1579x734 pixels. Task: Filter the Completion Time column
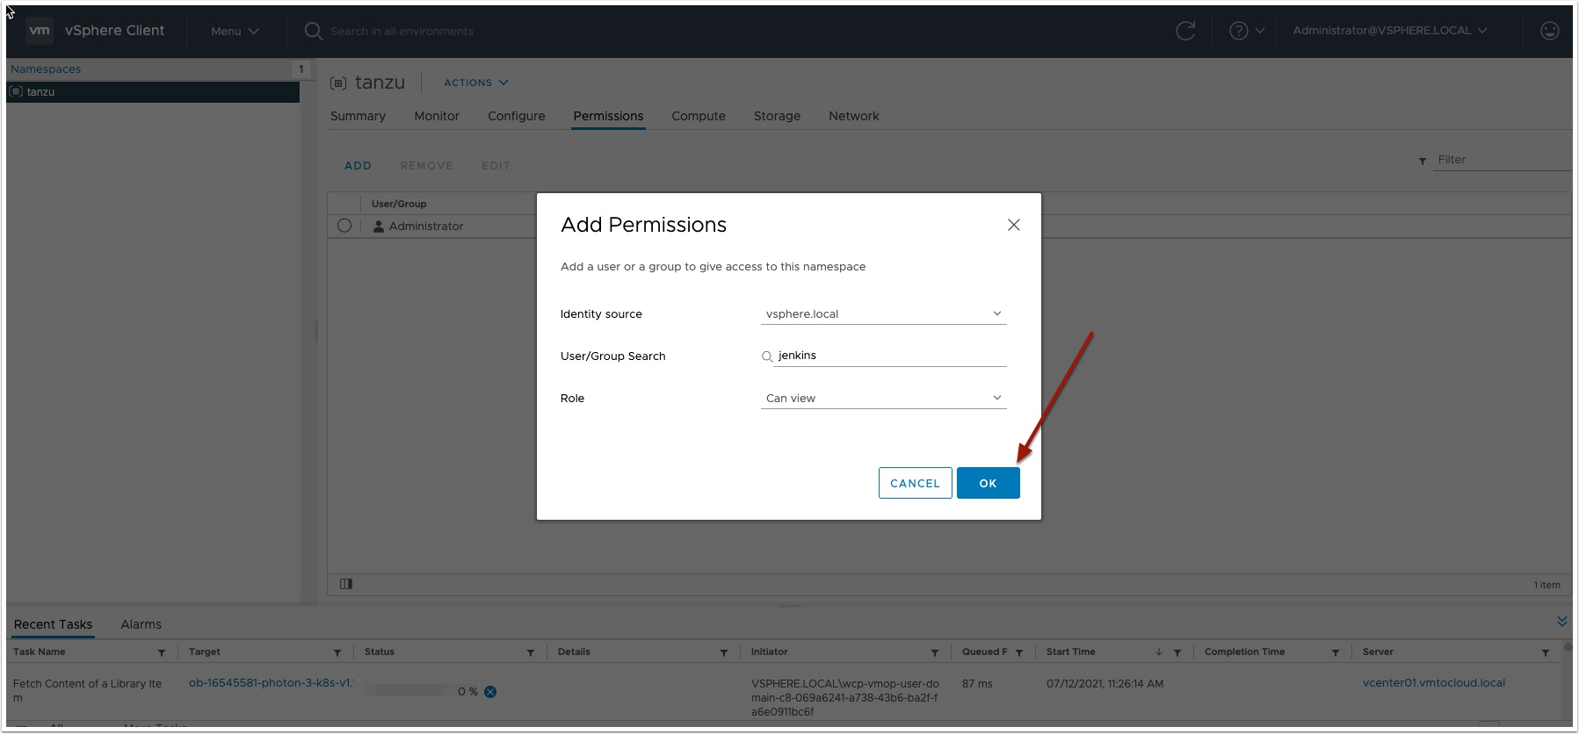click(1336, 652)
